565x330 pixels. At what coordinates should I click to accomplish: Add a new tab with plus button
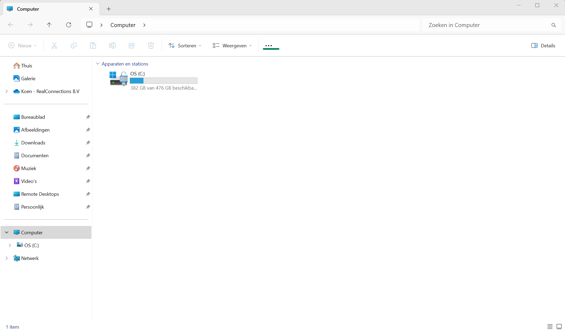(x=109, y=9)
